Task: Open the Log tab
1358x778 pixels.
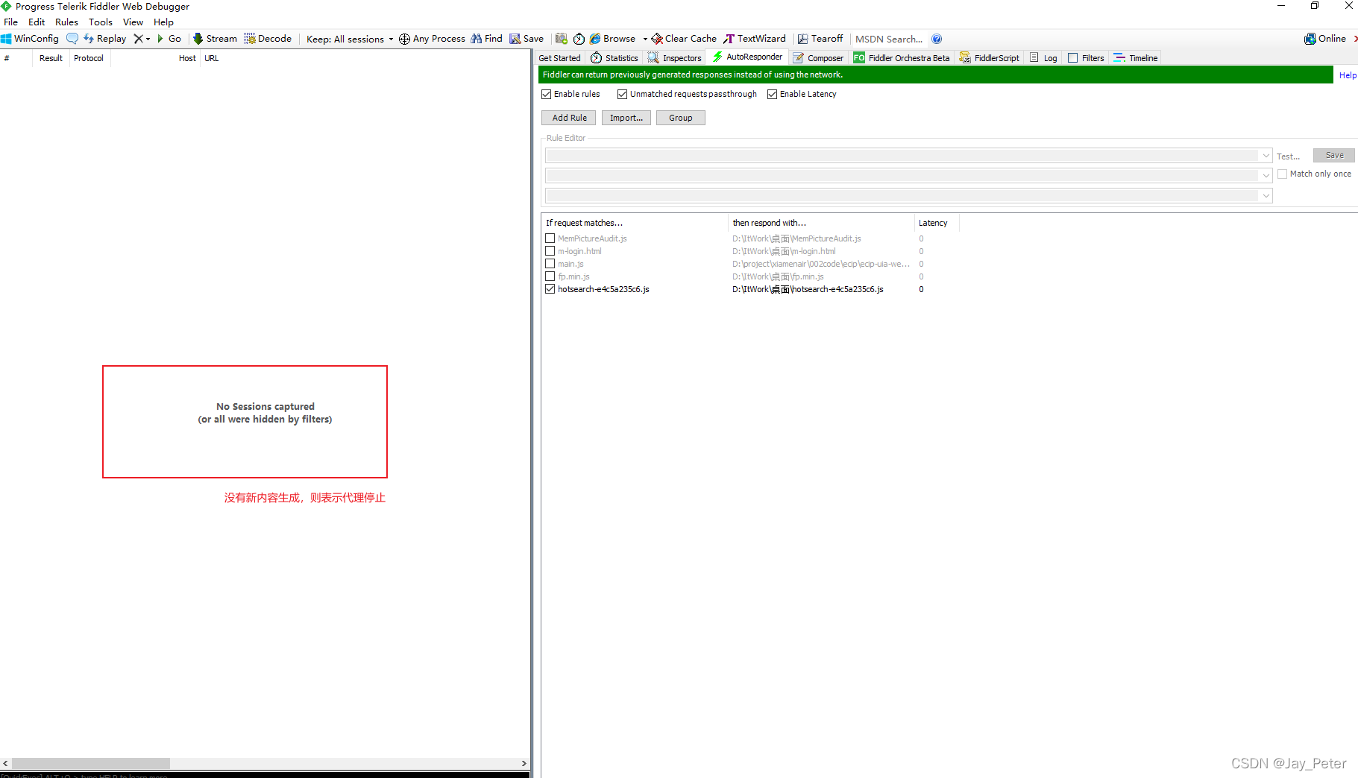Action: point(1043,58)
